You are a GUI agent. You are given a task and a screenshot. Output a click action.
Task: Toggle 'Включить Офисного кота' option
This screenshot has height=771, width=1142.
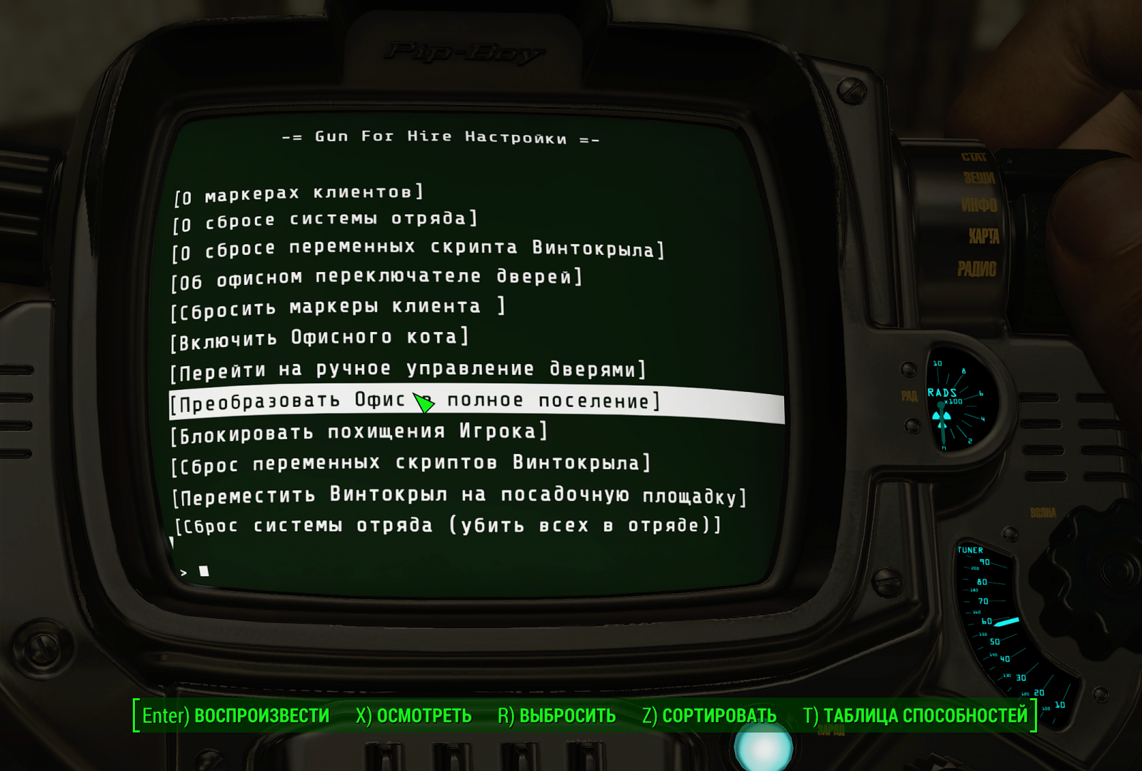coord(319,339)
